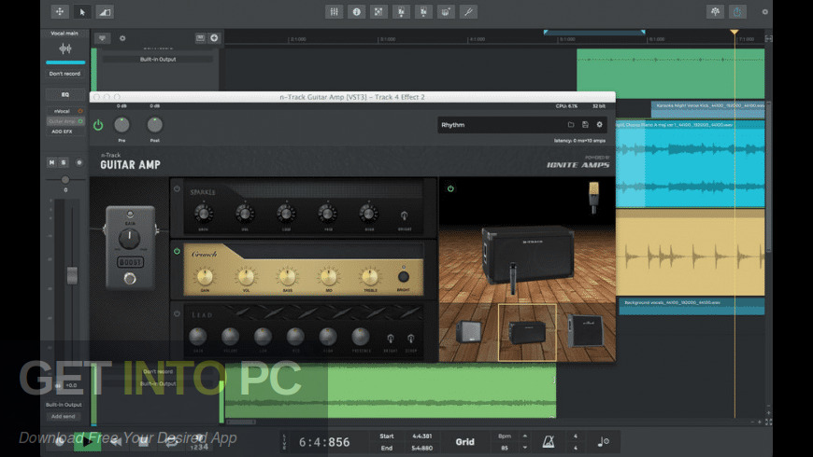Open the Don't record input selector

[x=64, y=74]
